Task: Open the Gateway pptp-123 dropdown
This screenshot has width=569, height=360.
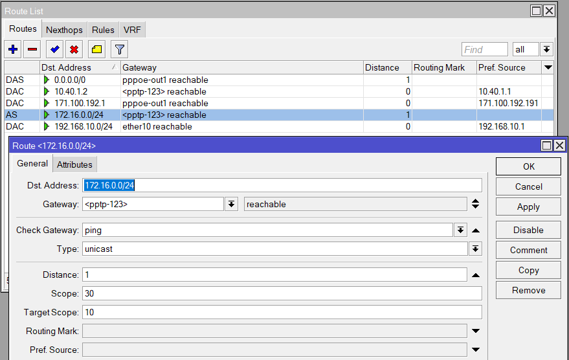Action: coord(231,204)
